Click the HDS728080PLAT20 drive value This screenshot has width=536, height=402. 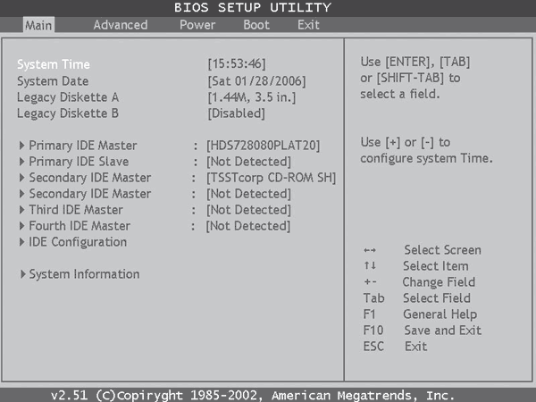click(x=263, y=146)
